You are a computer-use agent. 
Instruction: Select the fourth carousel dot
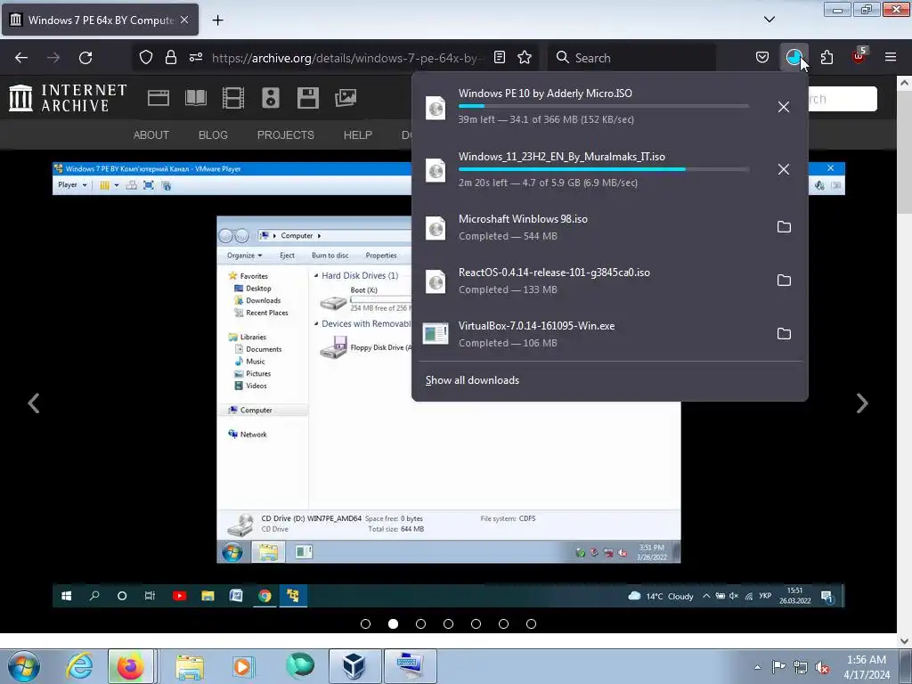point(448,624)
